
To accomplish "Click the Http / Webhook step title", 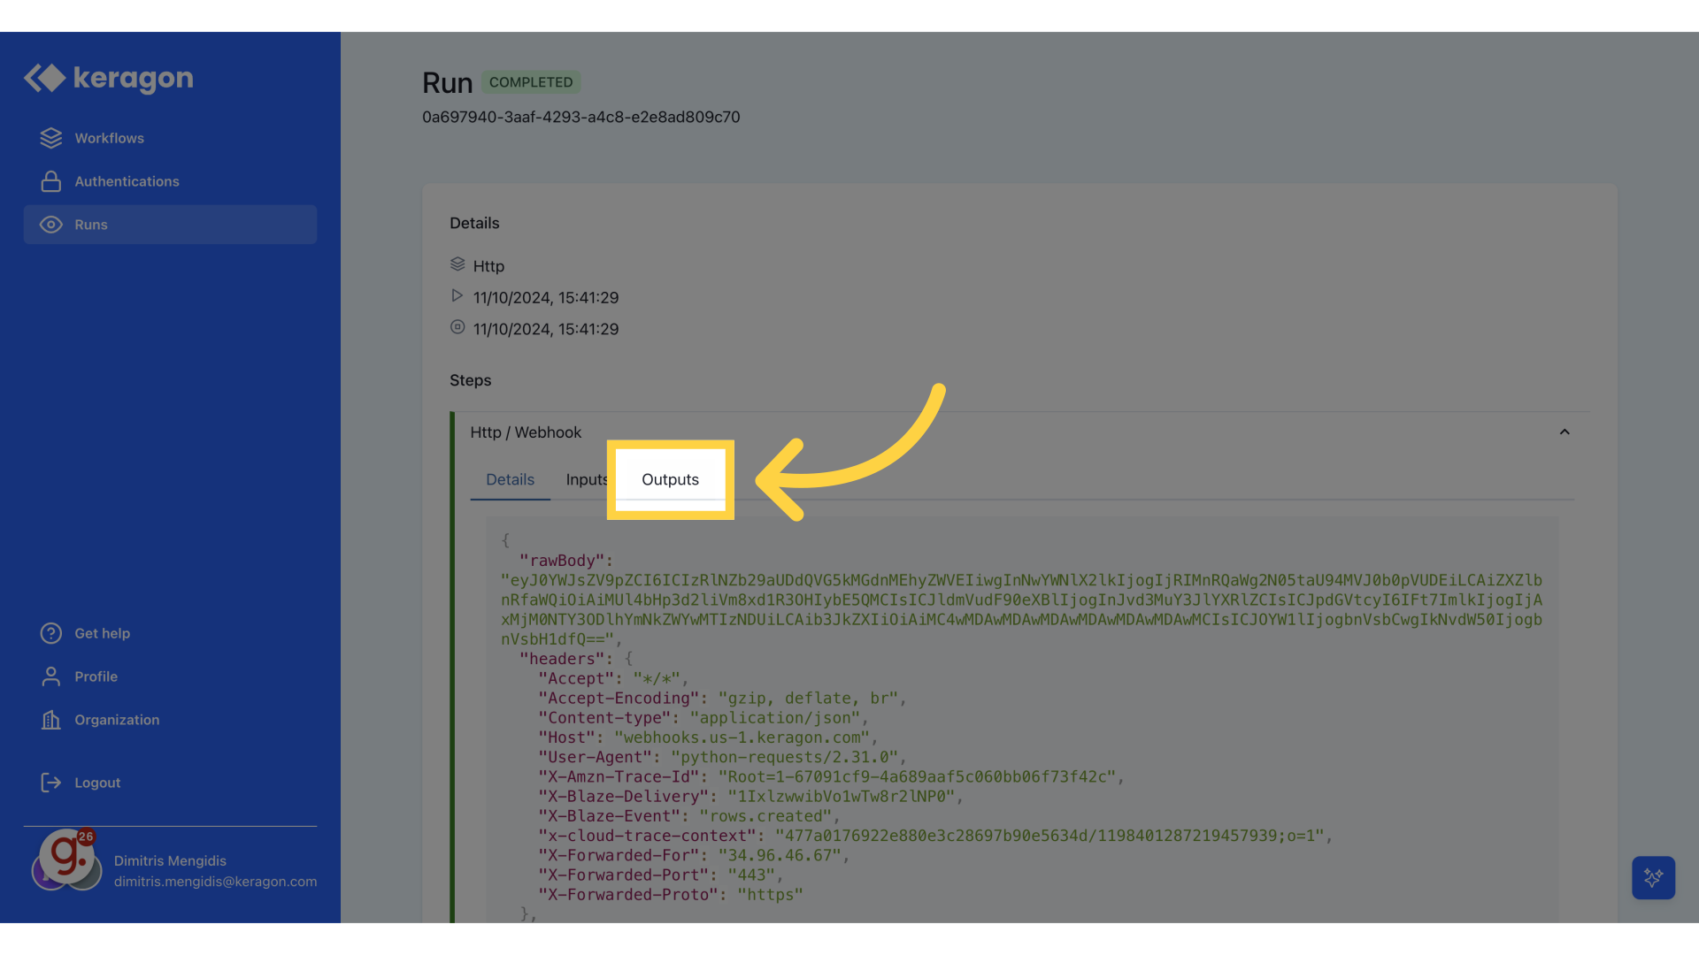I will tap(526, 432).
